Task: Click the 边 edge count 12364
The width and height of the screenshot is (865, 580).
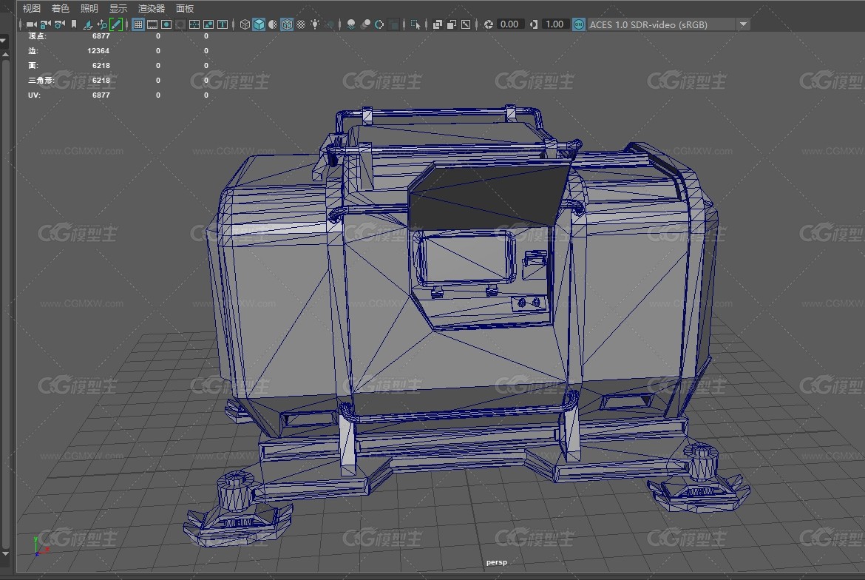Action: (x=98, y=51)
